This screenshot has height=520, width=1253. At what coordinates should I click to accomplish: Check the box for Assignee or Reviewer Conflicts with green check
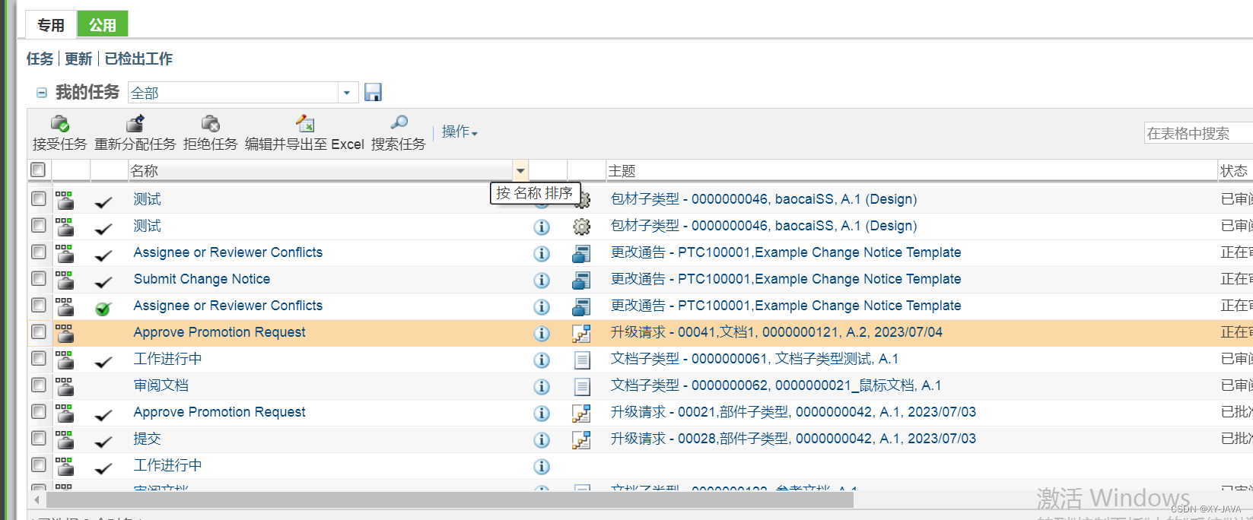pyautogui.click(x=38, y=305)
